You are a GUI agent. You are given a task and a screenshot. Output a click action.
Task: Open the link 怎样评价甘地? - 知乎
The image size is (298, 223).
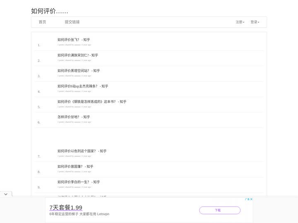(74, 117)
